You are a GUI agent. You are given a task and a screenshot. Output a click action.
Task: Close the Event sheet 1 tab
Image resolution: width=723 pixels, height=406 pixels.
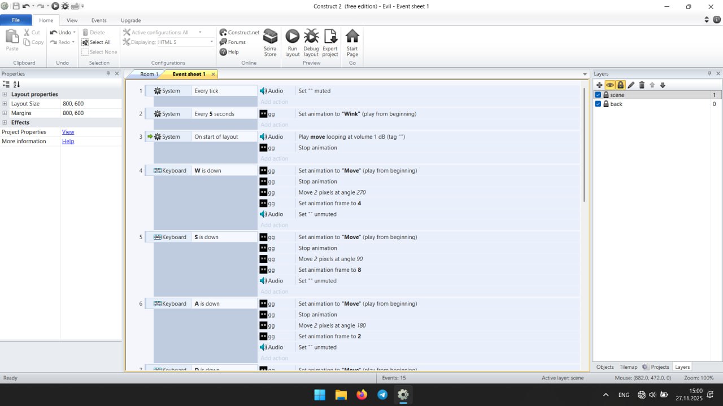[213, 74]
